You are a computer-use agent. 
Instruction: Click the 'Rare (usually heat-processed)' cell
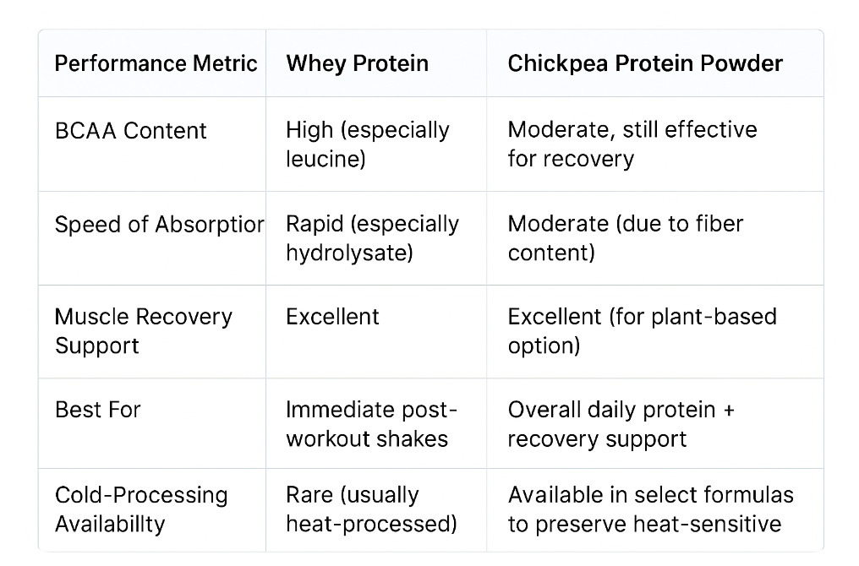370,509
